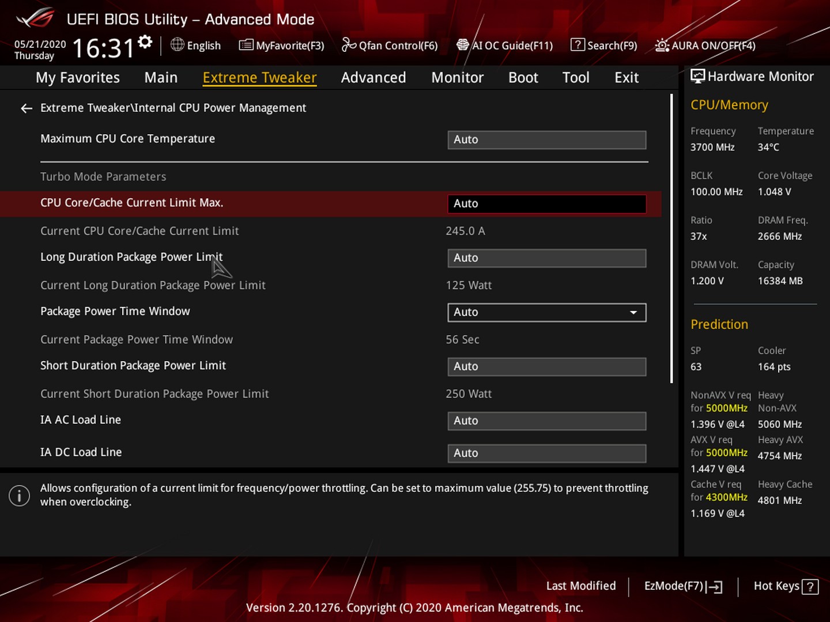This screenshot has height=622, width=830.
Task: Open MyFavorite(F3) list
Action: [281, 45]
